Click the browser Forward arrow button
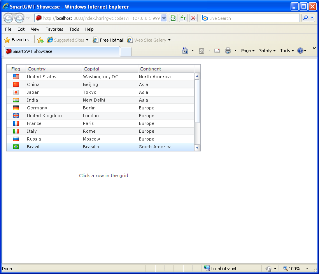The image size is (319, 274). (19, 18)
